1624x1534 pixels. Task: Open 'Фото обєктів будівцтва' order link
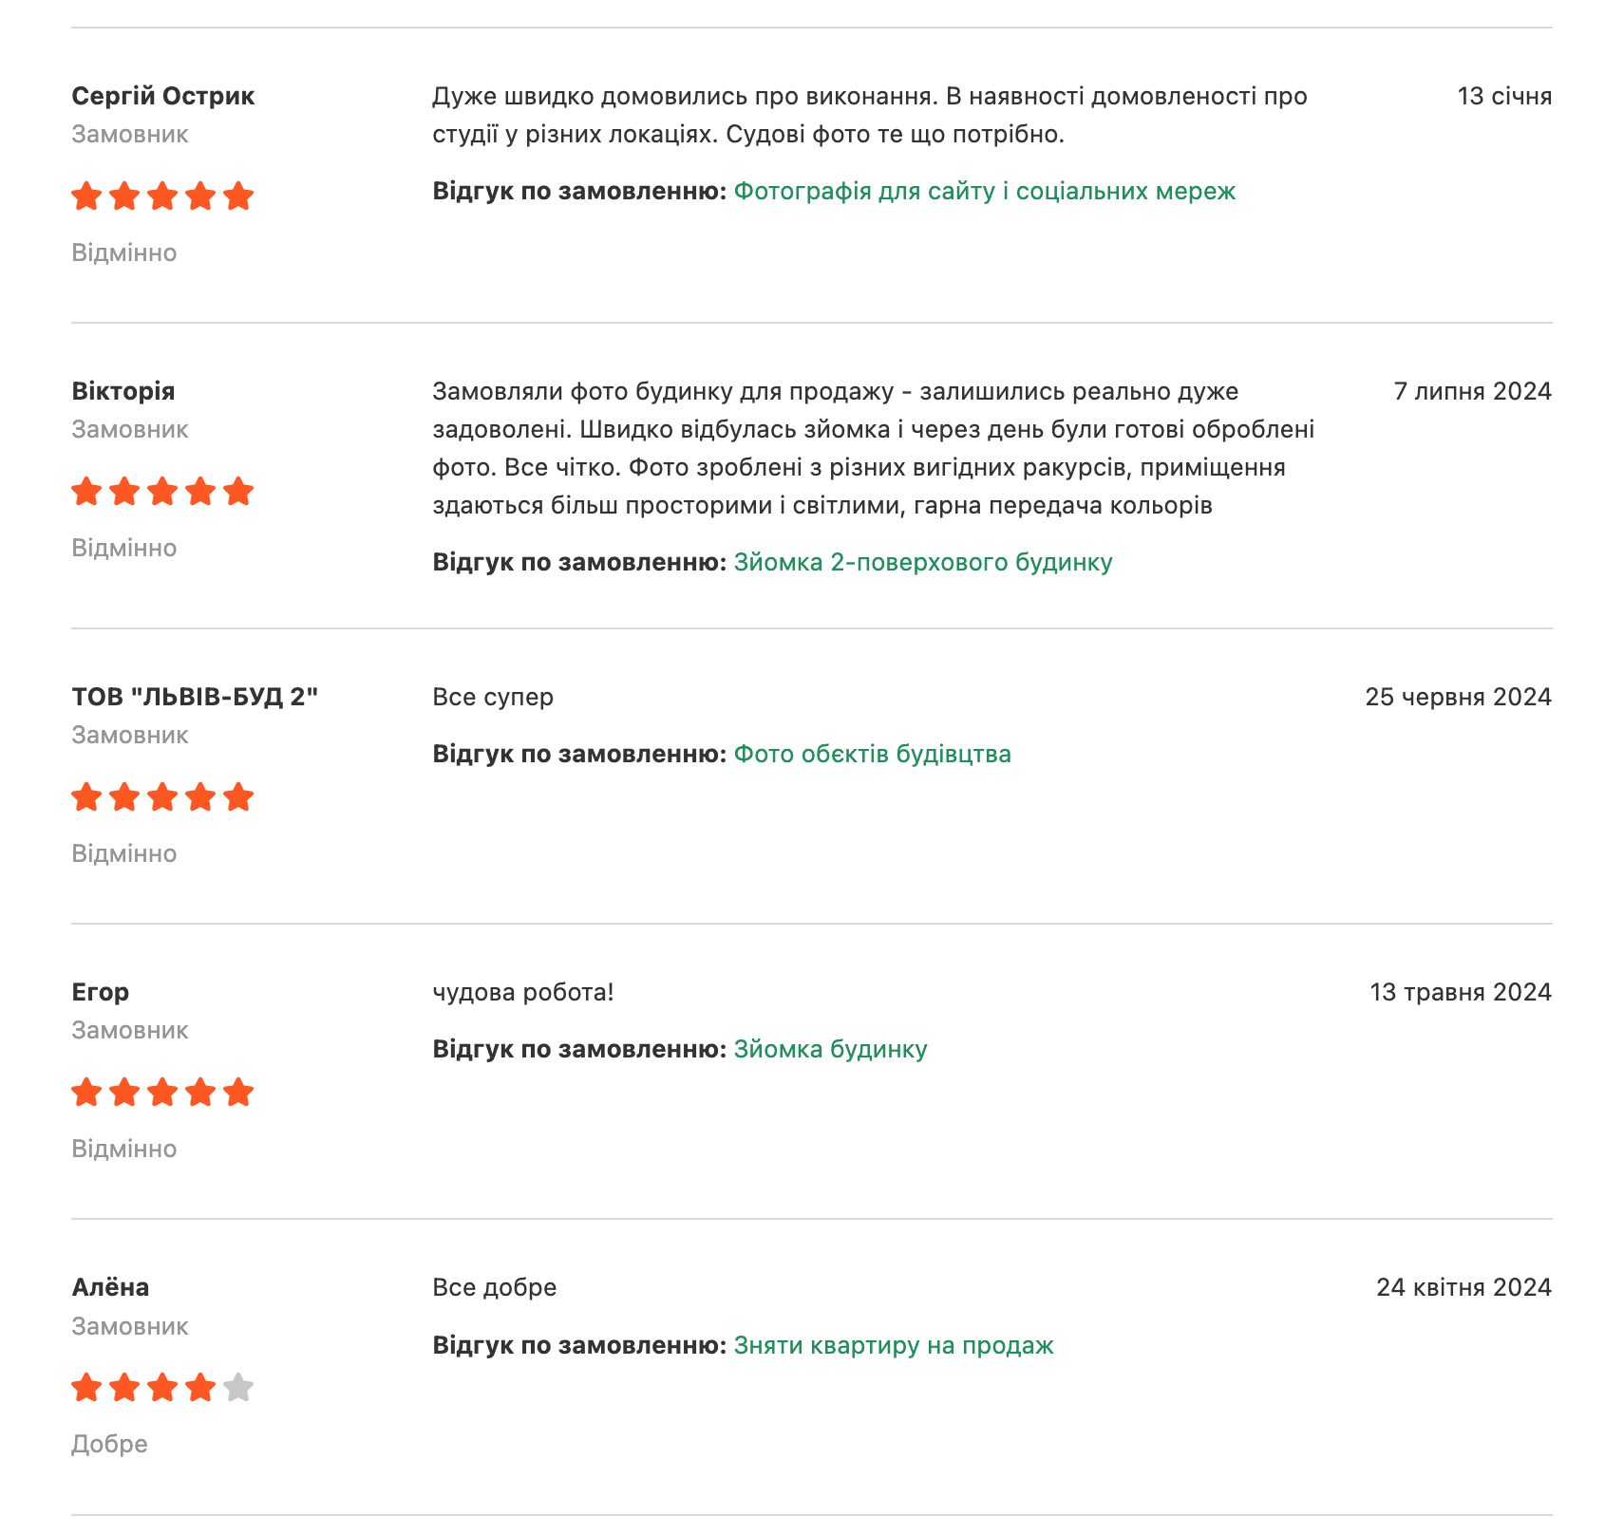click(x=873, y=755)
